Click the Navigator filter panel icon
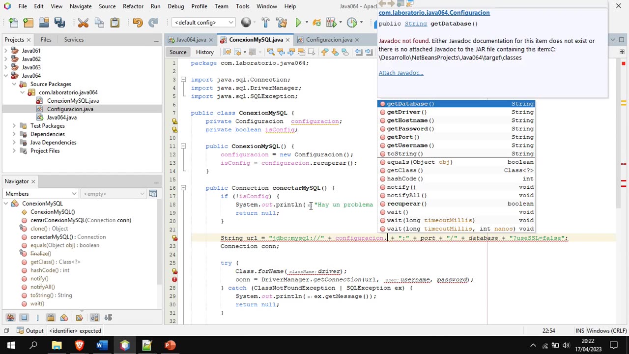 153,194
